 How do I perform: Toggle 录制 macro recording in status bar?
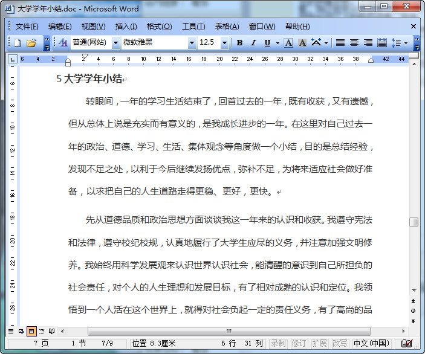point(278,343)
